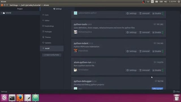
Task: Install the python-debugger package
Action: tap(157, 88)
